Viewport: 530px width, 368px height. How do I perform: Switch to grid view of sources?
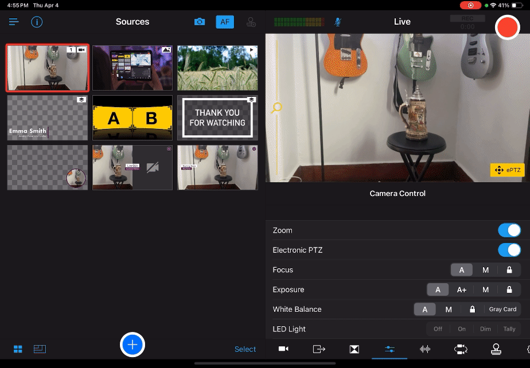coord(18,349)
